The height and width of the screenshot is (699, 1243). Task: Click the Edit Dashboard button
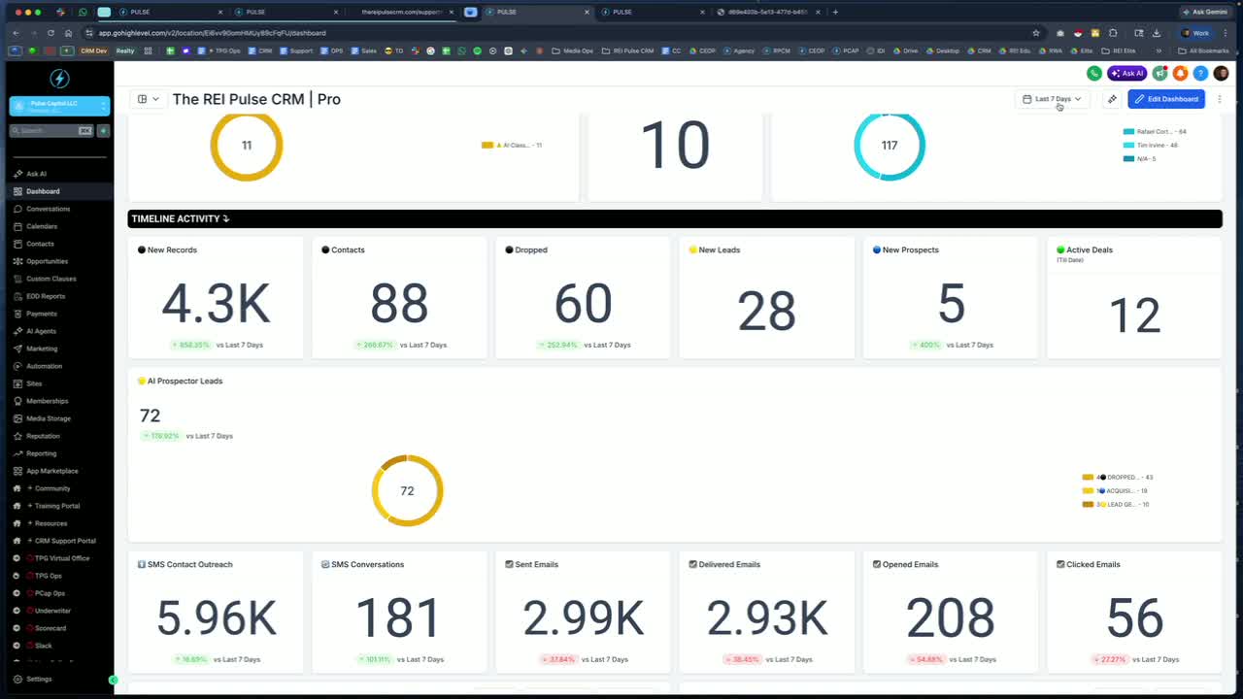(1166, 99)
